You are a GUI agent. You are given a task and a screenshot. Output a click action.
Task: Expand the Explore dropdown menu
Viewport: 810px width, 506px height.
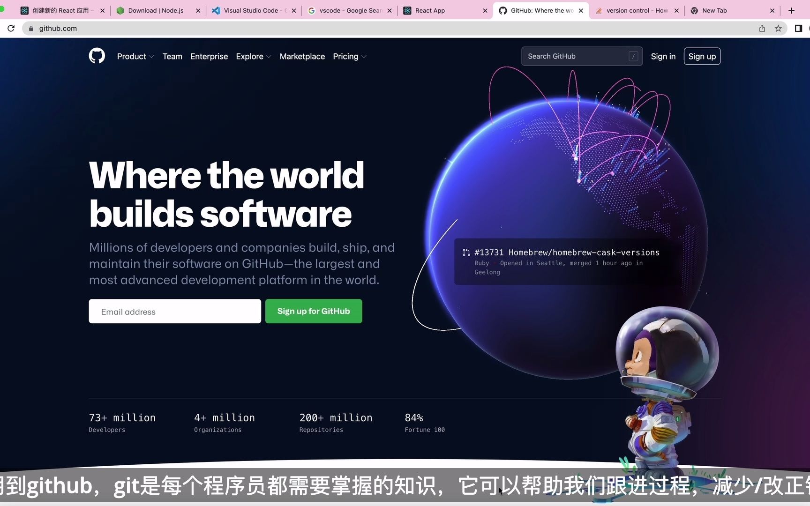click(x=254, y=56)
